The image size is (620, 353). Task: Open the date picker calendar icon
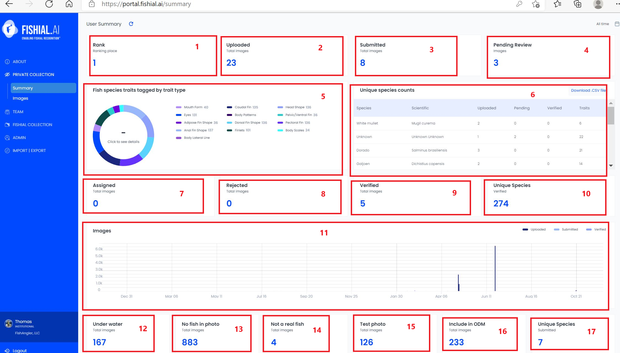coord(616,24)
